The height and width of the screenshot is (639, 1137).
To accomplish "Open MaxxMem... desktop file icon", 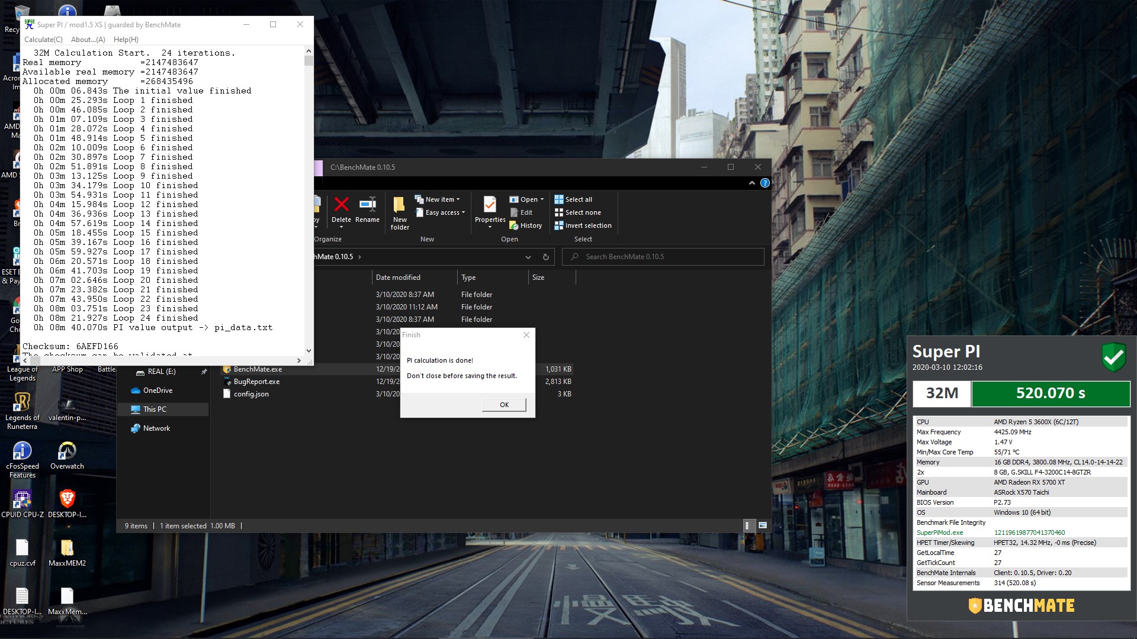I will click(67, 601).
